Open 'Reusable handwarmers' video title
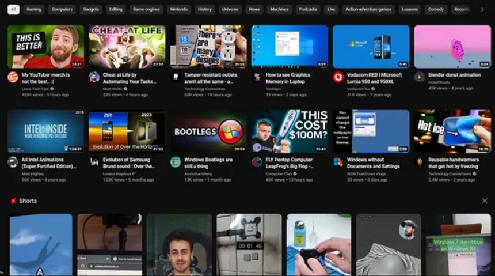The height and width of the screenshot is (276, 495). 454,163
